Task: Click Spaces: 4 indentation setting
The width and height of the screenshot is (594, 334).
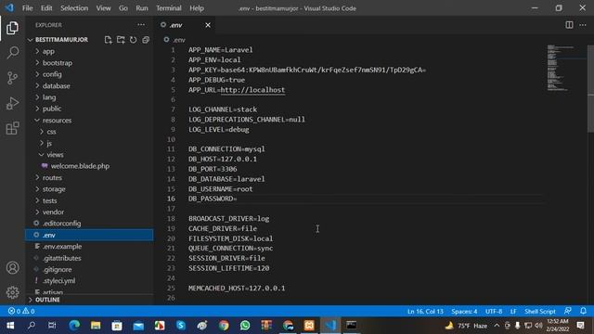Action: pos(464,312)
